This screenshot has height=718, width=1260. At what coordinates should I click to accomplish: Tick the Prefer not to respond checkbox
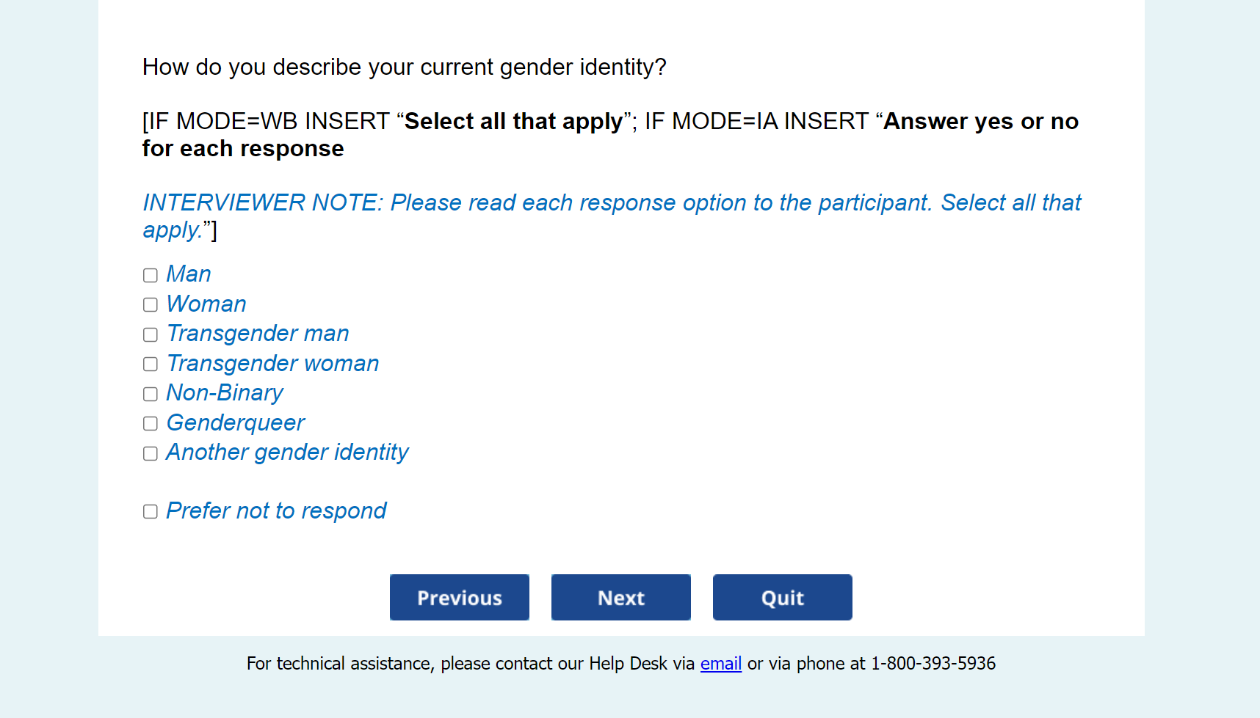[151, 512]
